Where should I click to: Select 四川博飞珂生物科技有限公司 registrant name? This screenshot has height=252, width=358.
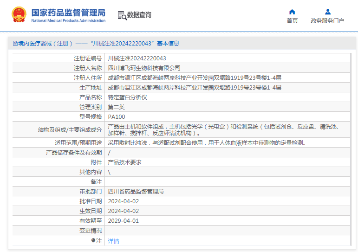[144, 68]
